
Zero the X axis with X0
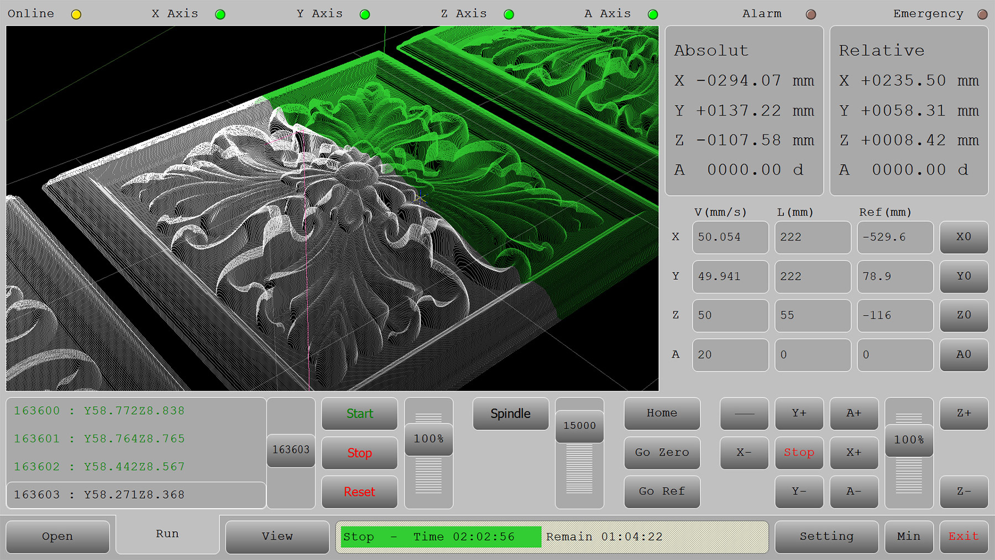pos(963,237)
